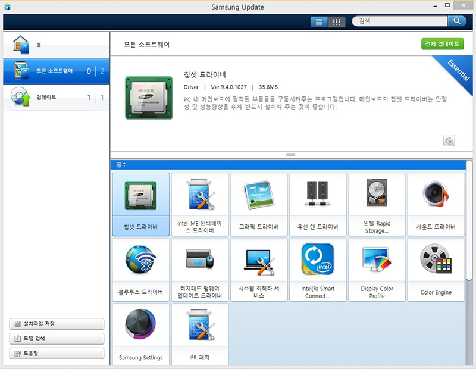Open 업데이트 section in the sidebar
The image size is (476, 369).
(57, 98)
